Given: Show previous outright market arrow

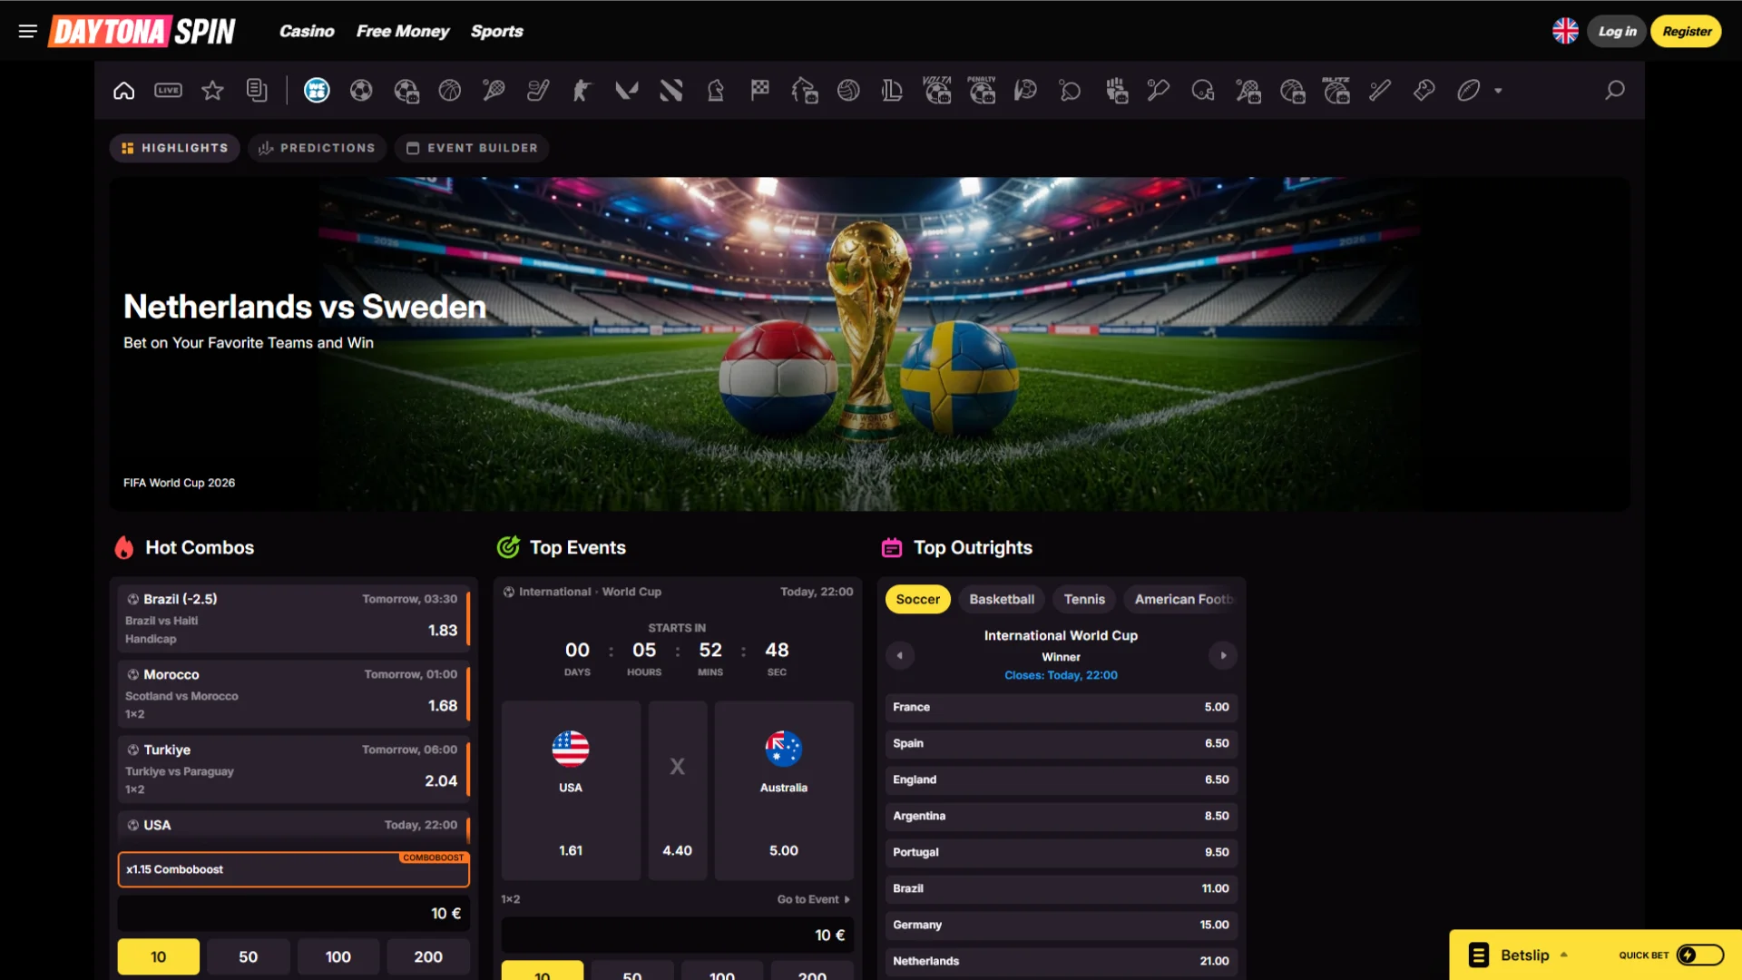Looking at the screenshot, I should tap(900, 655).
